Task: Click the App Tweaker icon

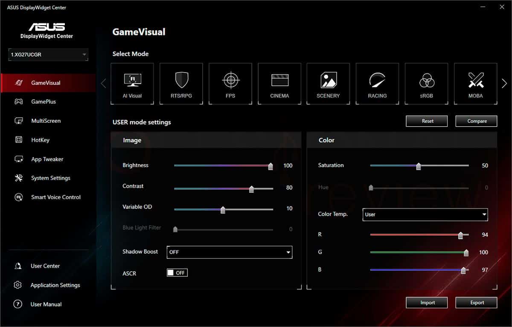Action: pos(19,159)
